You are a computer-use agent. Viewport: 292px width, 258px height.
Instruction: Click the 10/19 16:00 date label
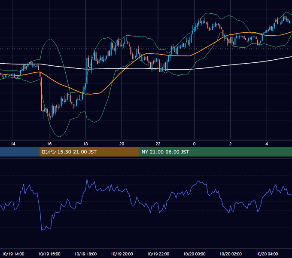(49, 254)
